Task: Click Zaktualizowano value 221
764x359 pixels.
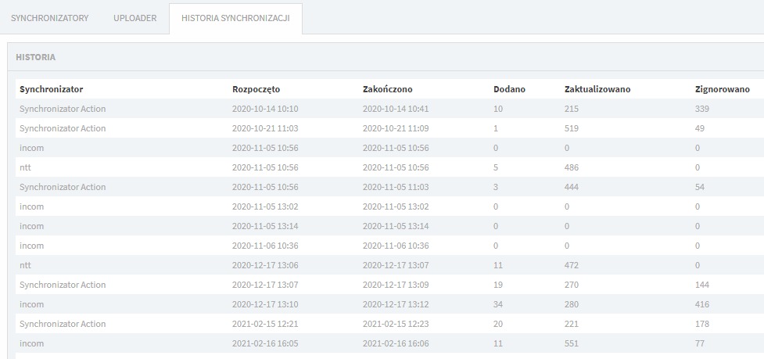Action: tap(572, 324)
